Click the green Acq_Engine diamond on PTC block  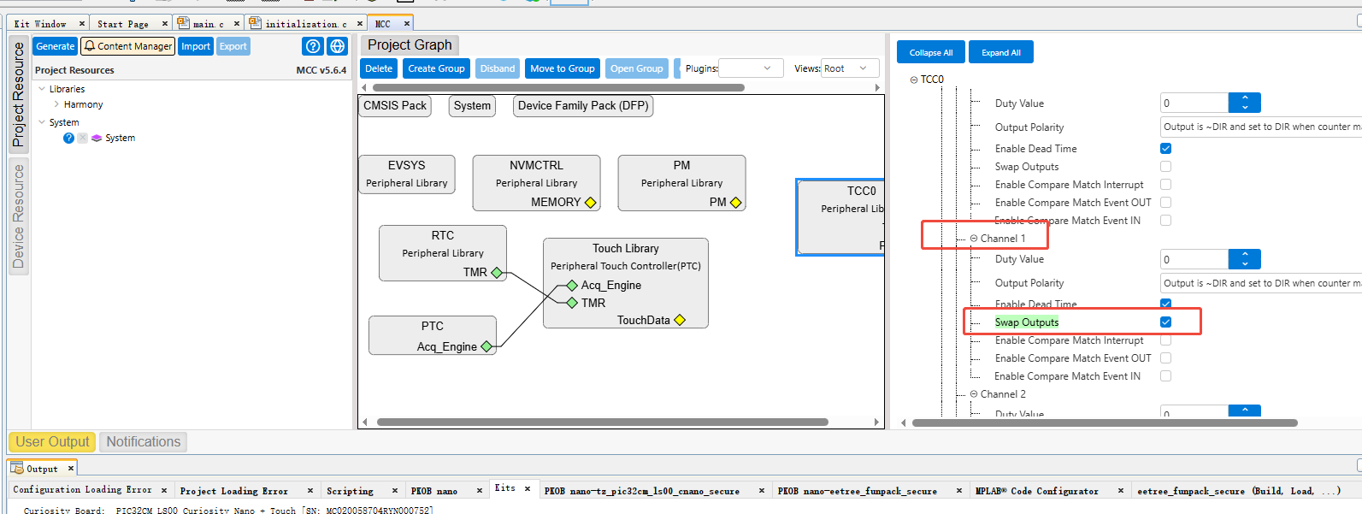pyautogui.click(x=486, y=346)
